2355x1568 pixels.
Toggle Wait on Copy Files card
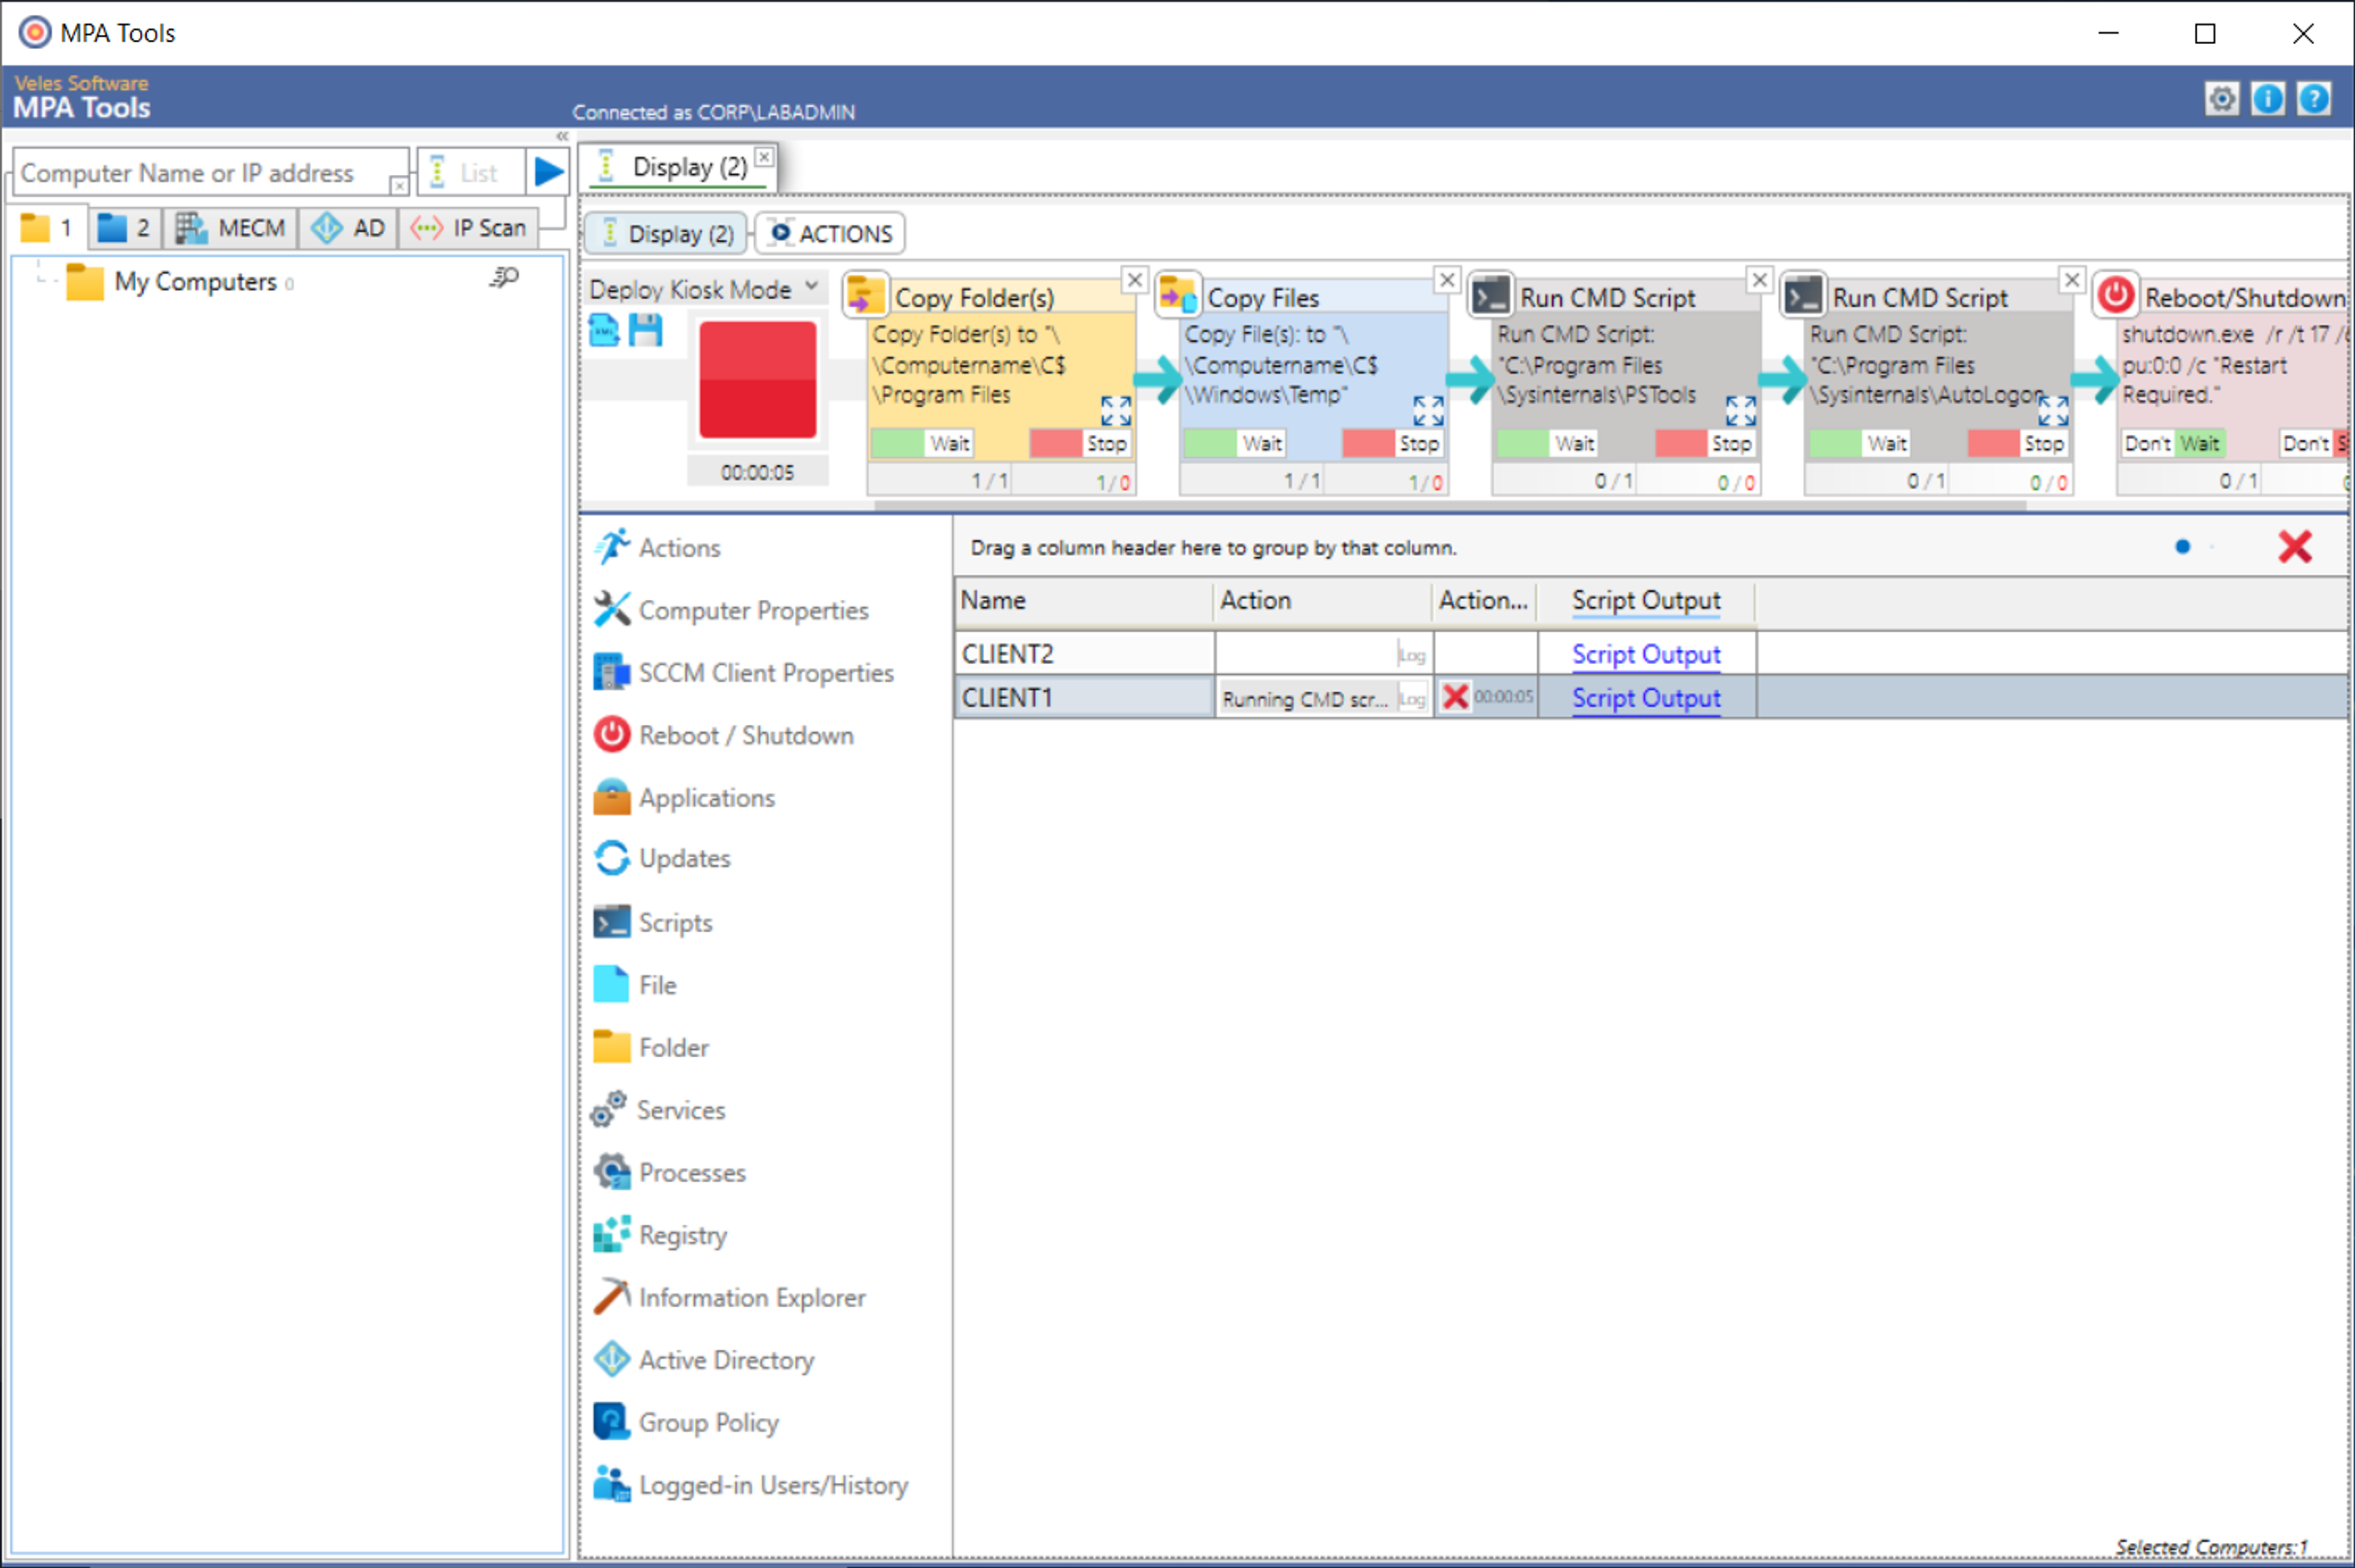click(x=1234, y=443)
